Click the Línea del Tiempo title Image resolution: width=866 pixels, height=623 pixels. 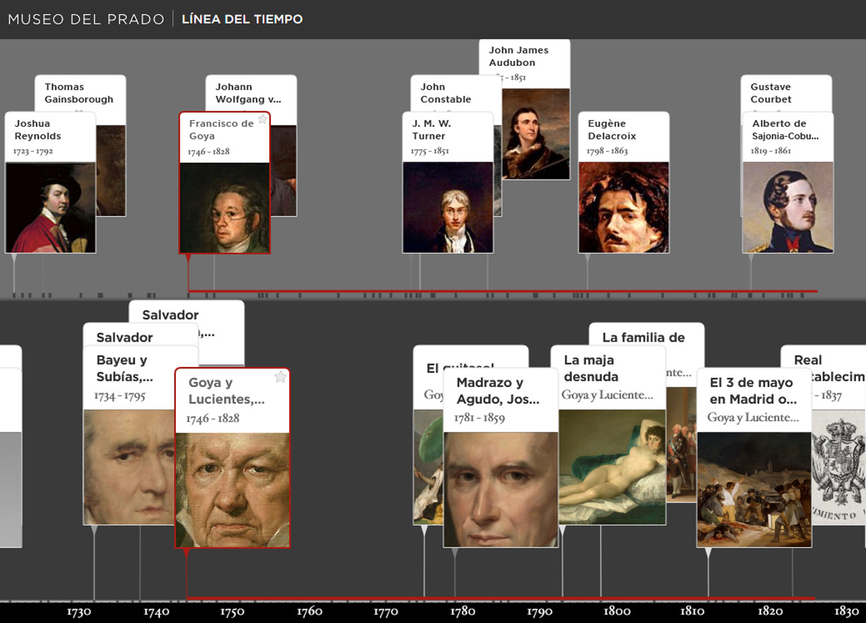coord(242,19)
